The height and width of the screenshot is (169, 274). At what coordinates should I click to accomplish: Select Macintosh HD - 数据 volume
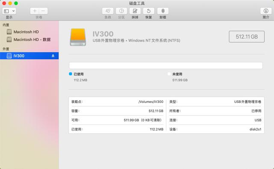point(29,39)
